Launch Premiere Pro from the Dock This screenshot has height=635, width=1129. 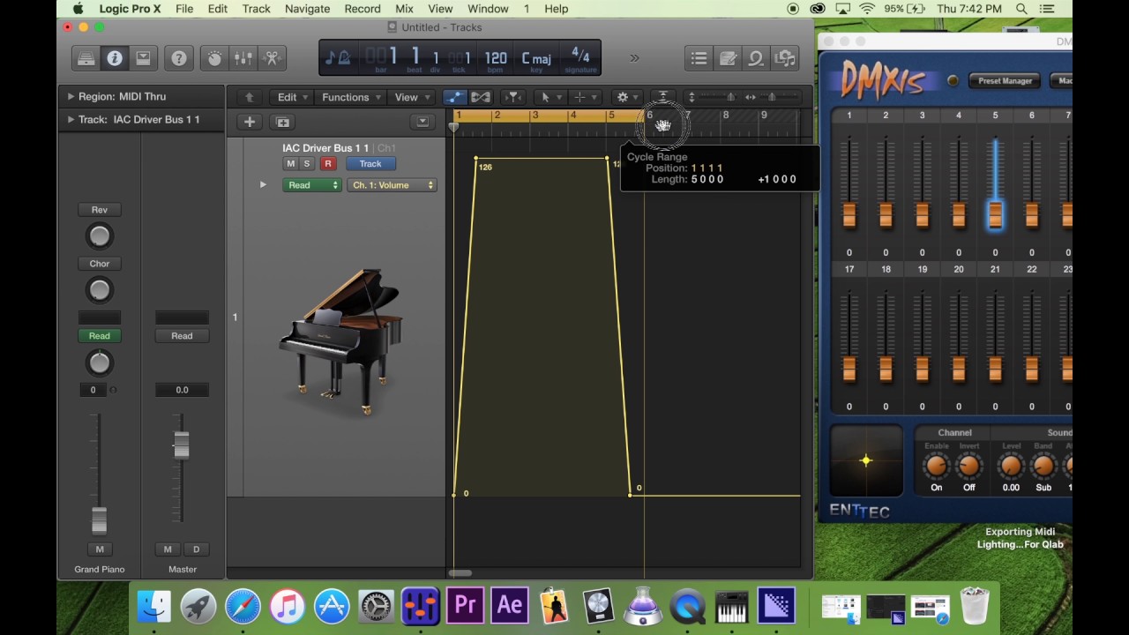[466, 606]
